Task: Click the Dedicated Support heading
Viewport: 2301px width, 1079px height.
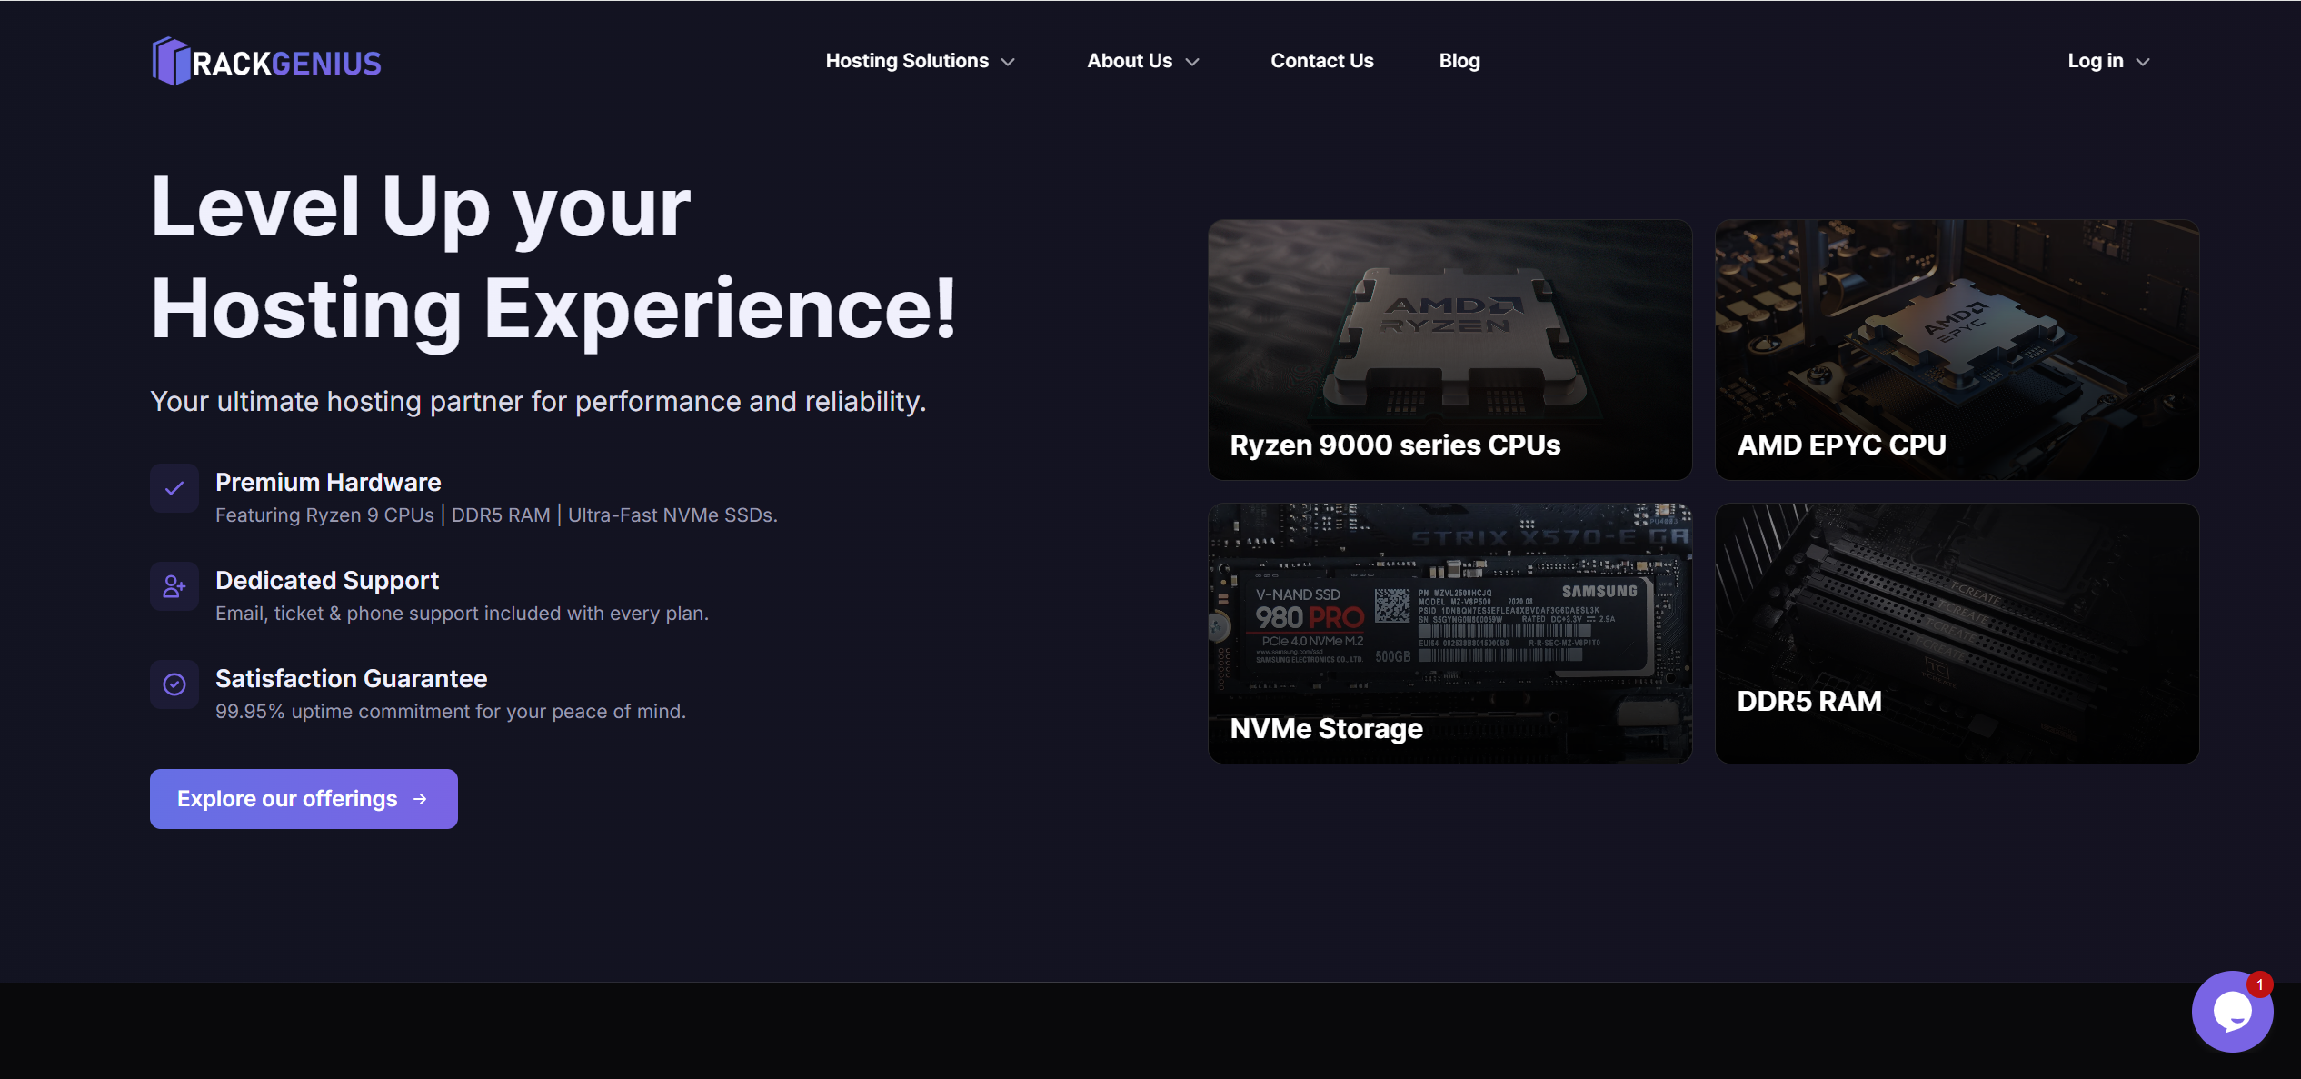Action: click(327, 580)
